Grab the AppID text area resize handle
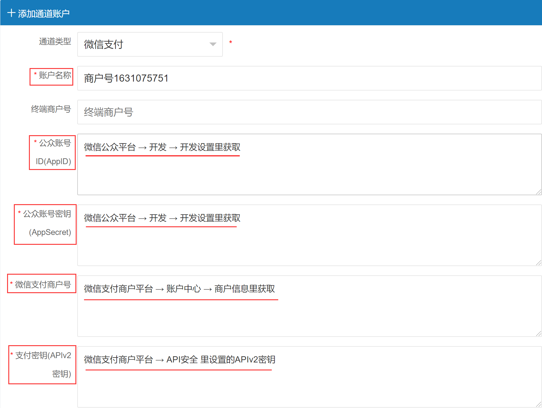The width and height of the screenshot is (542, 408). (538, 192)
